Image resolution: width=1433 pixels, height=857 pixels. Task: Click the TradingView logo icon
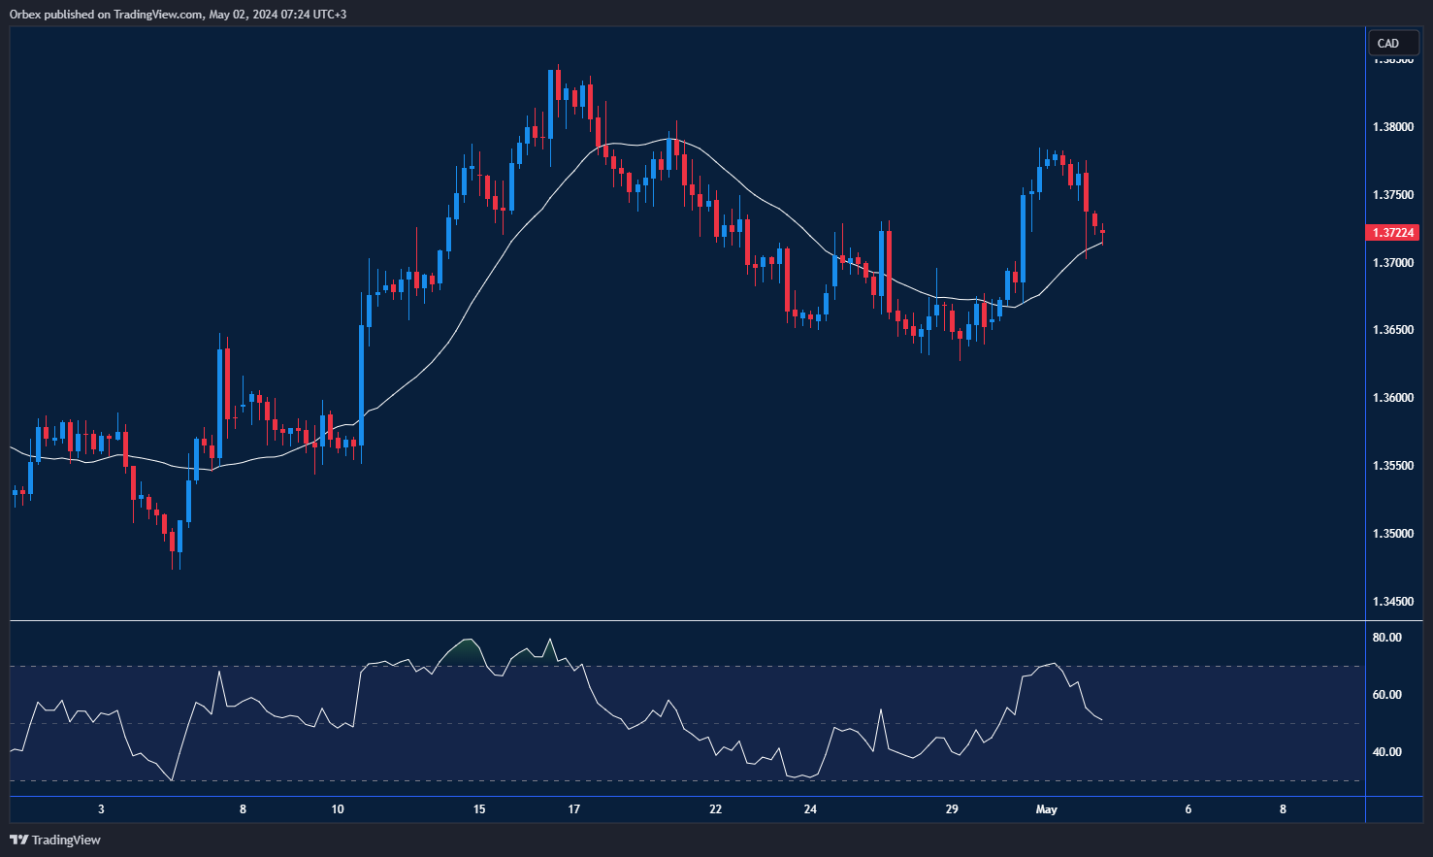pos(18,840)
